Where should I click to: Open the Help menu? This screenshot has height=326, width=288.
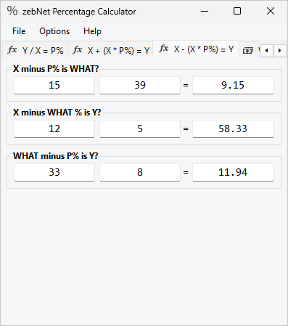pos(92,31)
